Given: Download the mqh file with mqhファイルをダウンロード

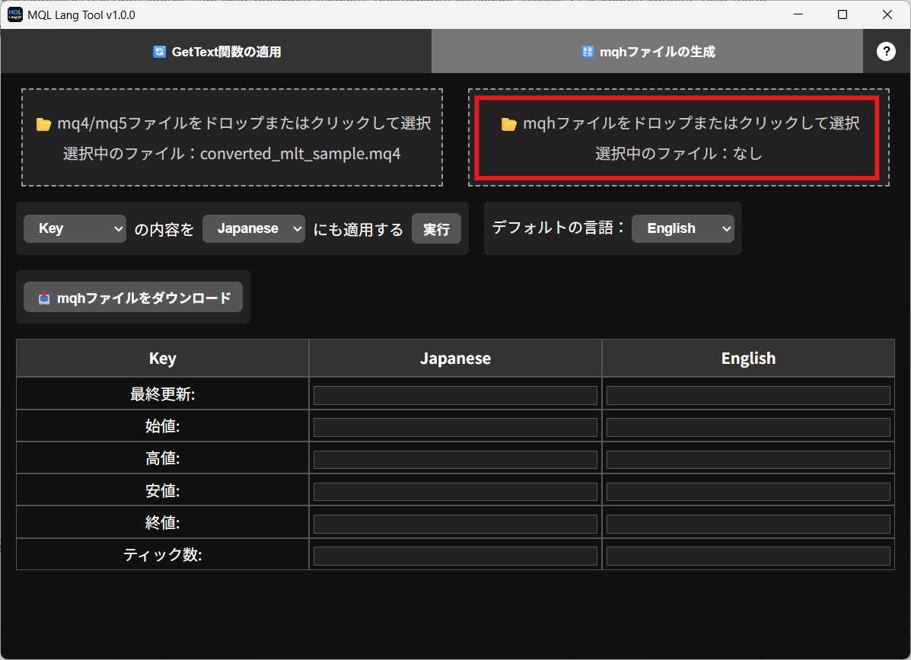Looking at the screenshot, I should (x=133, y=298).
